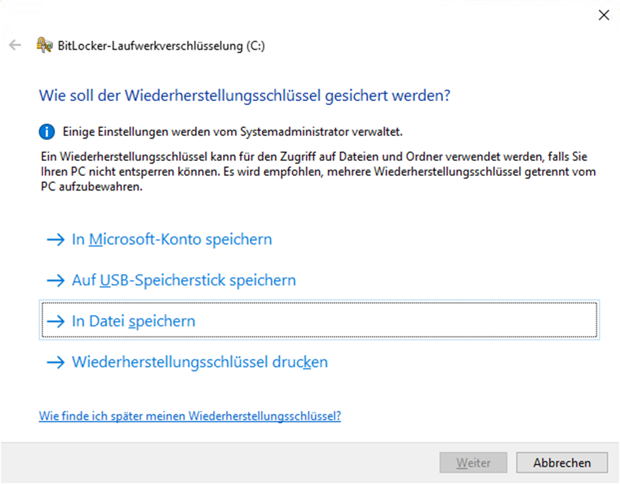This screenshot has width=620, height=484.
Task: Choose In Datei speichern option text
Action: tap(134, 321)
